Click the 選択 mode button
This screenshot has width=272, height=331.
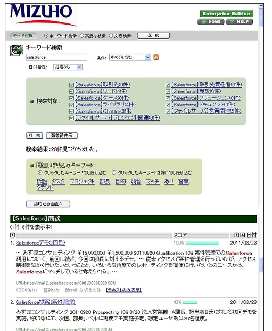coord(153,36)
